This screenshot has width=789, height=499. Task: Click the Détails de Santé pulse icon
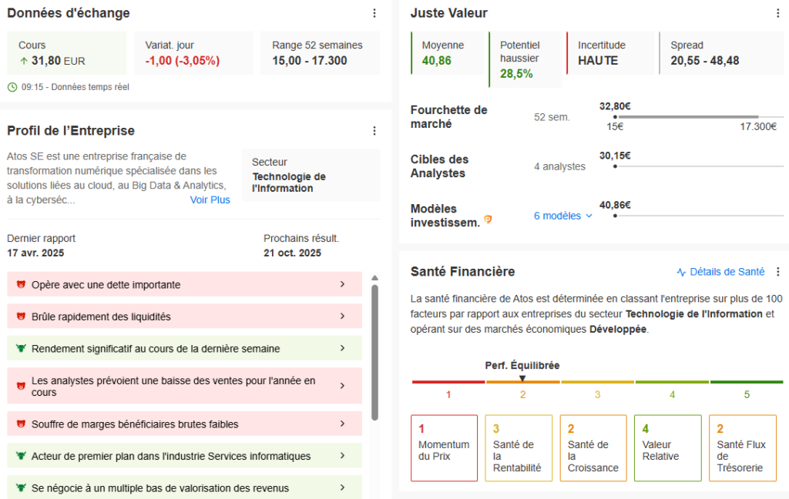[x=681, y=272]
